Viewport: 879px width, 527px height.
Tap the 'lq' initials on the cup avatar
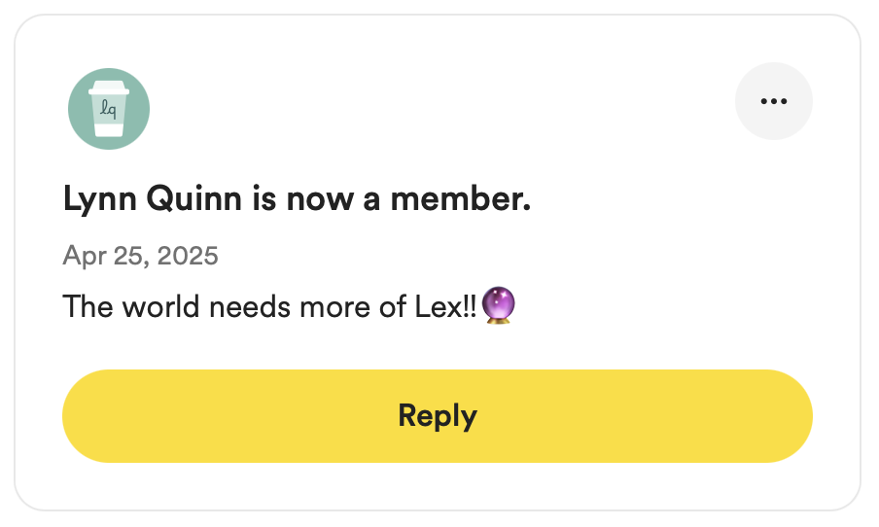(x=109, y=109)
